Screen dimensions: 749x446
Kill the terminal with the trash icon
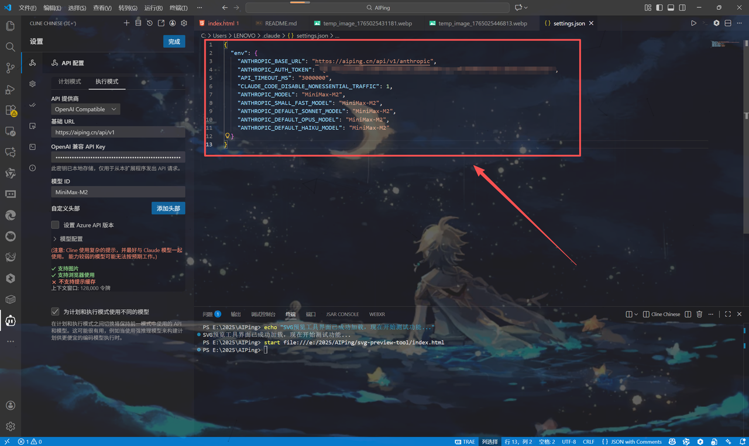click(699, 314)
